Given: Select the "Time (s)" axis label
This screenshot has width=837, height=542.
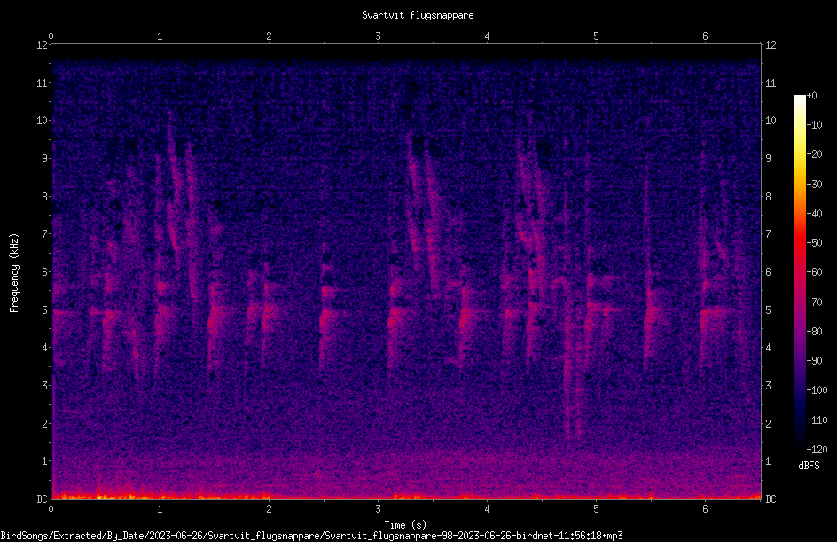Looking at the screenshot, I should [405, 525].
